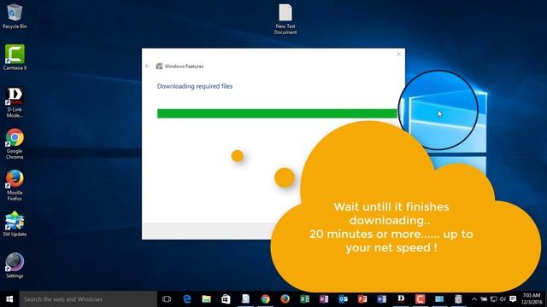Viewport: 547px width, 307px height.
Task: Switch to Windows Features taskbar icon
Action: [458, 299]
